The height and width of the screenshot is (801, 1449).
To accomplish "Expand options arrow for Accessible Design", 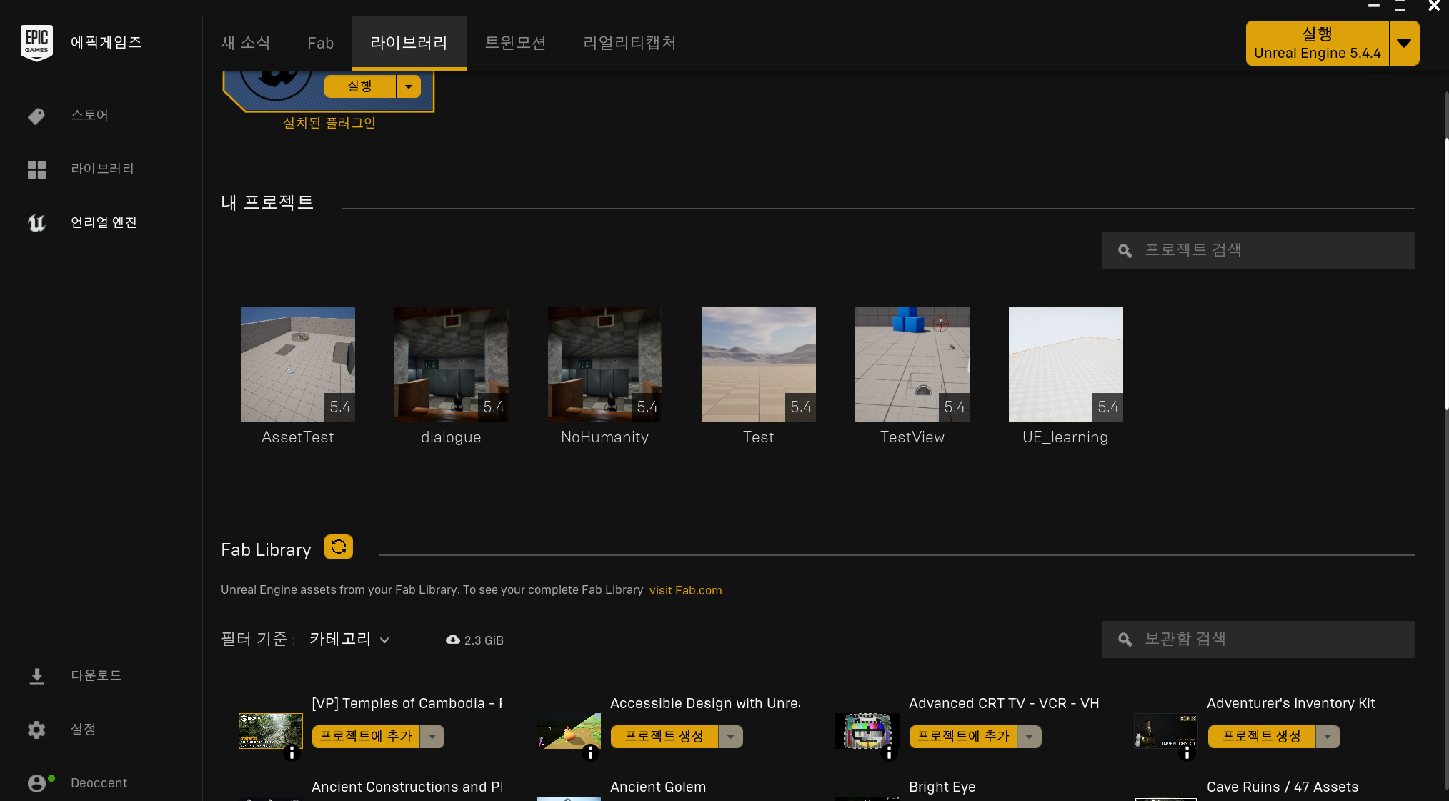I will pyautogui.click(x=730, y=736).
